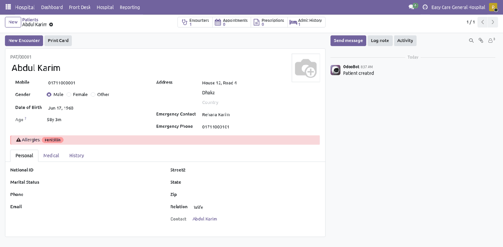
Task: Open the apps grid menu icon
Action: click(8, 7)
